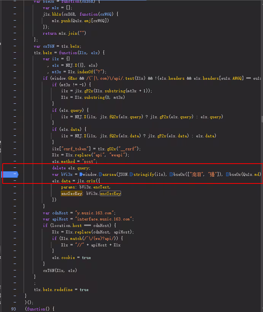This screenshot has width=263, height=312.
Task: Add breakpoint on the var cdnHost line gutter
Action: [14, 213]
